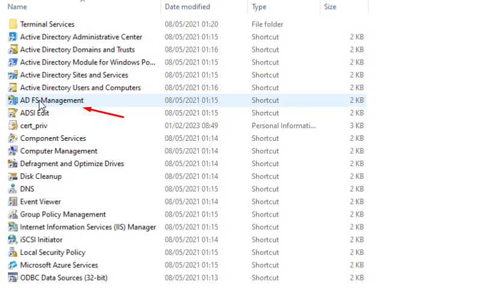Select the iSCSI Initiator name text
Image resolution: width=489 pixels, height=293 pixels.
point(41,239)
